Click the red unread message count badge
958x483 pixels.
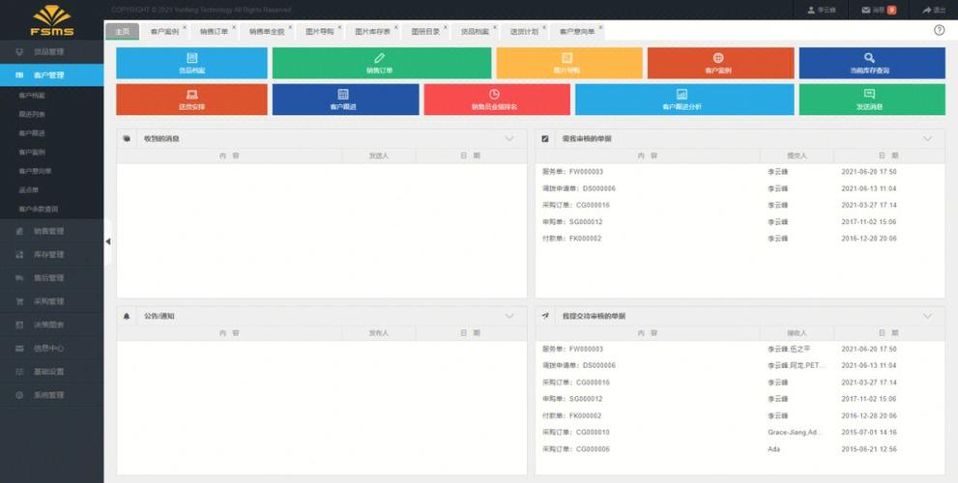click(892, 10)
